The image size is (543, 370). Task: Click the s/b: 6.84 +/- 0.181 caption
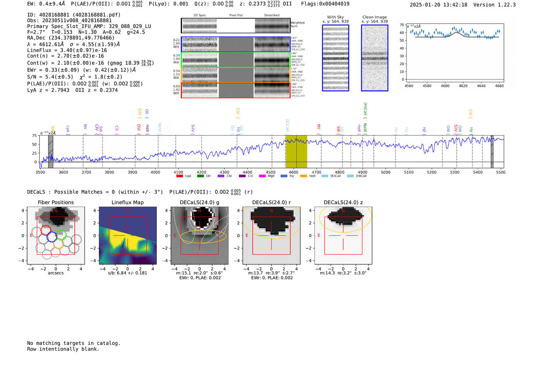click(128, 273)
